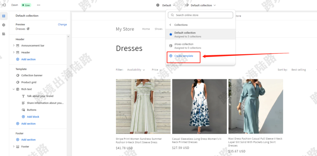Click sidebar scrollbar up arrow

pyautogui.click(x=68, y=37)
